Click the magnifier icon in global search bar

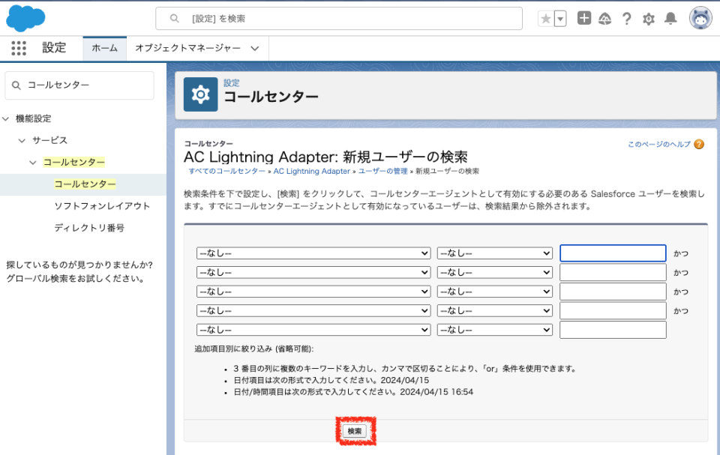(x=175, y=19)
